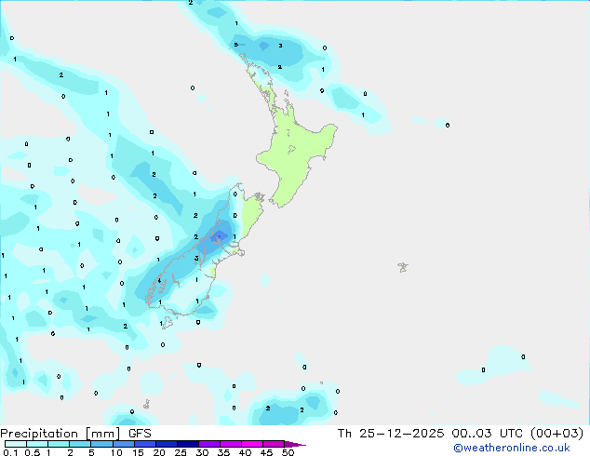Click the '35' legend value label
This screenshot has height=456, width=590.
coord(223,452)
